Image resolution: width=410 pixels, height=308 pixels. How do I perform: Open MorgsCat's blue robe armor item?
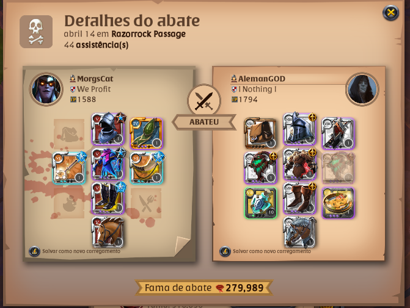click(108, 164)
